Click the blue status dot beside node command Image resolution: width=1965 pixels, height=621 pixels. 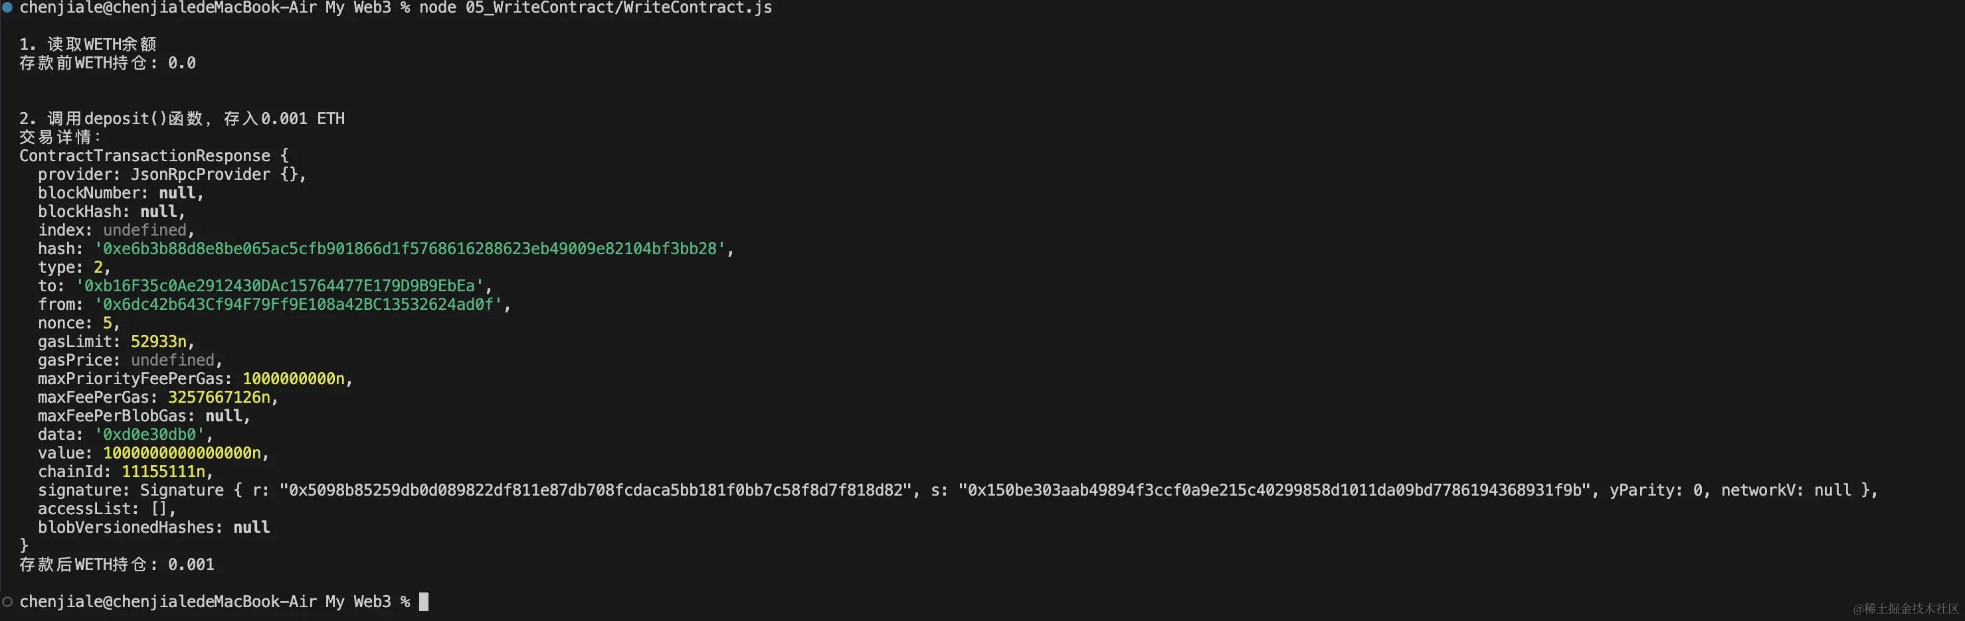click(x=7, y=7)
